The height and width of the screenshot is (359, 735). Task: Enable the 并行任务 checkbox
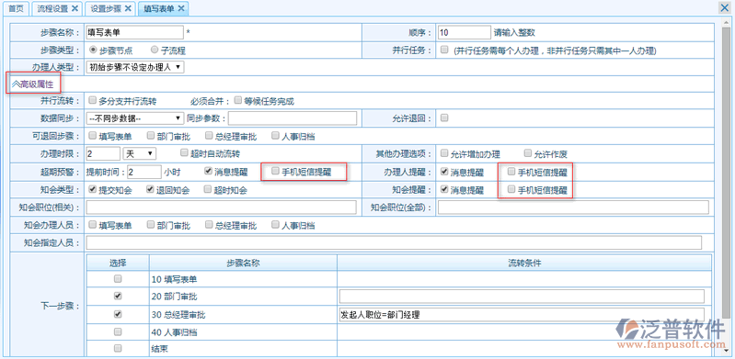point(444,50)
